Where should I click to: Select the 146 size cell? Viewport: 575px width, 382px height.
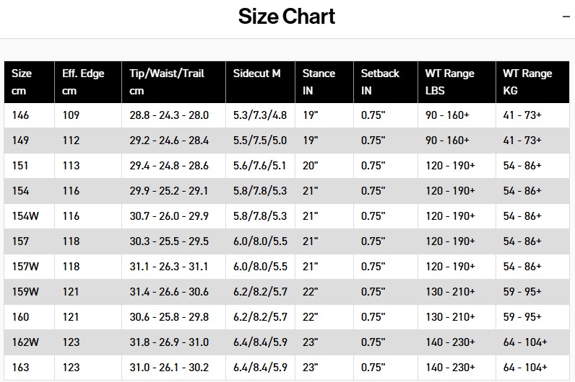click(x=21, y=115)
